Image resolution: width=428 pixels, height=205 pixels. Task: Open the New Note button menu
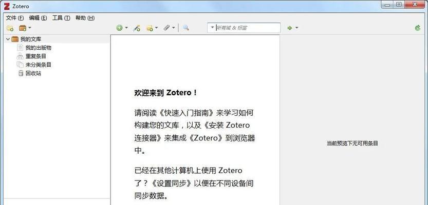click(x=152, y=28)
